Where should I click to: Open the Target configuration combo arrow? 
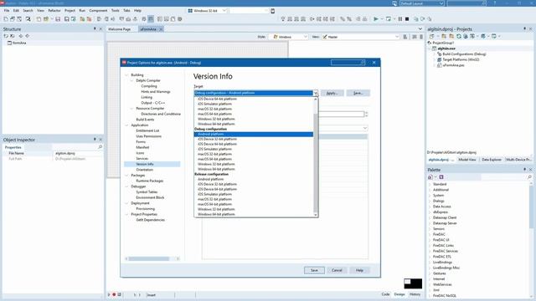pyautogui.click(x=315, y=93)
